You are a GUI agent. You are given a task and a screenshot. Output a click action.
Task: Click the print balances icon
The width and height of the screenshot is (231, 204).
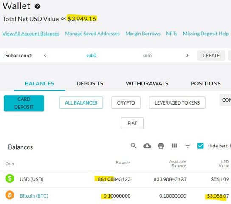click(161, 146)
